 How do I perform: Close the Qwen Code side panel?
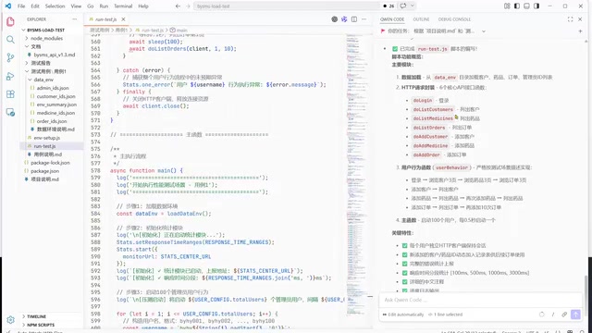[580, 19]
